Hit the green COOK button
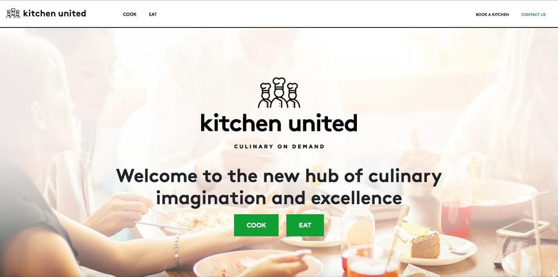 [256, 225]
